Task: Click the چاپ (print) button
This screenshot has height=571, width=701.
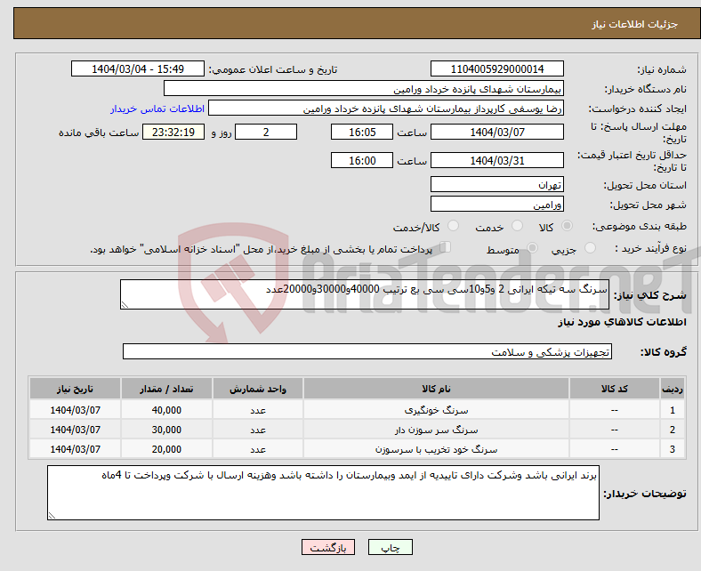Action: tap(390, 547)
